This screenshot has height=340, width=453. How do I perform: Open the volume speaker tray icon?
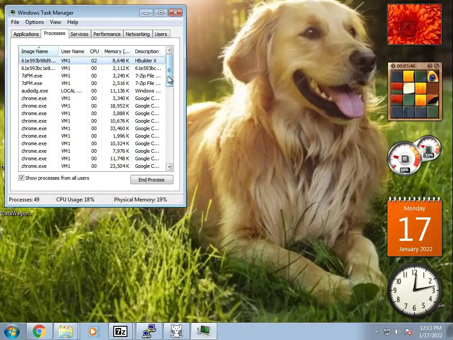tap(398, 332)
